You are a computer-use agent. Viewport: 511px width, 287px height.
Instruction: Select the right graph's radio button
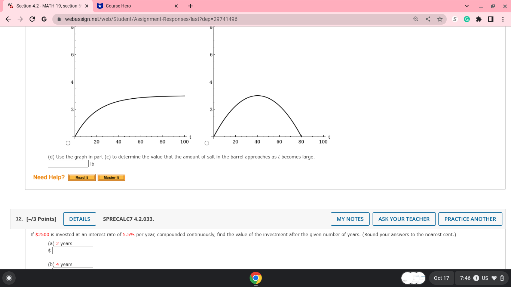[x=206, y=142]
